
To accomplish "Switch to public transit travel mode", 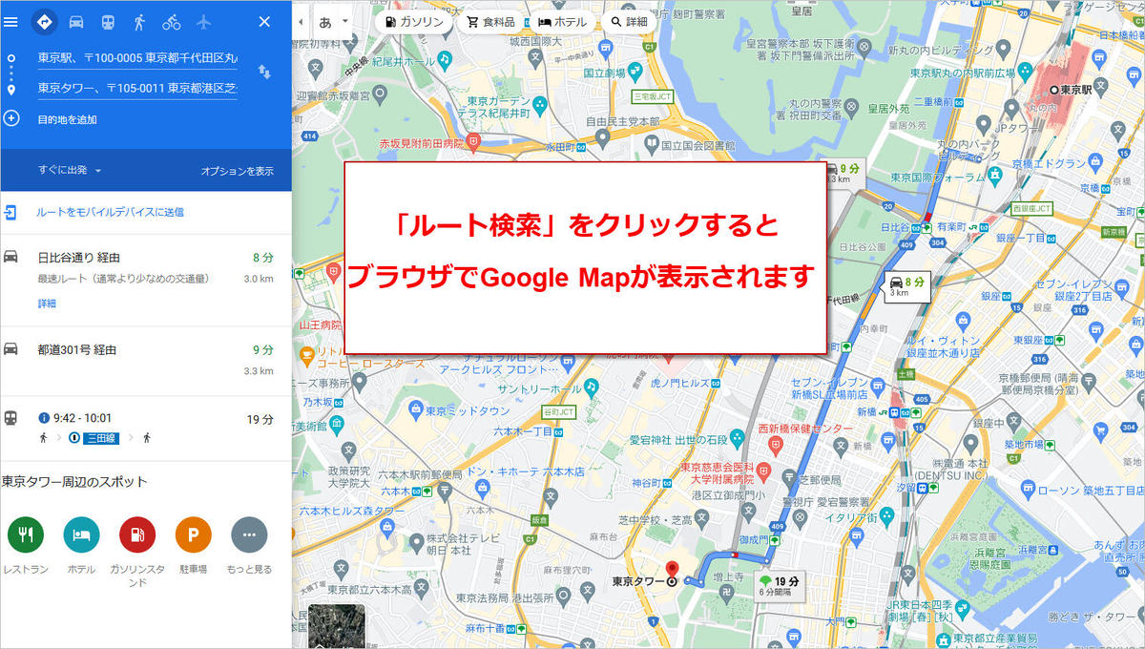I will click(108, 21).
